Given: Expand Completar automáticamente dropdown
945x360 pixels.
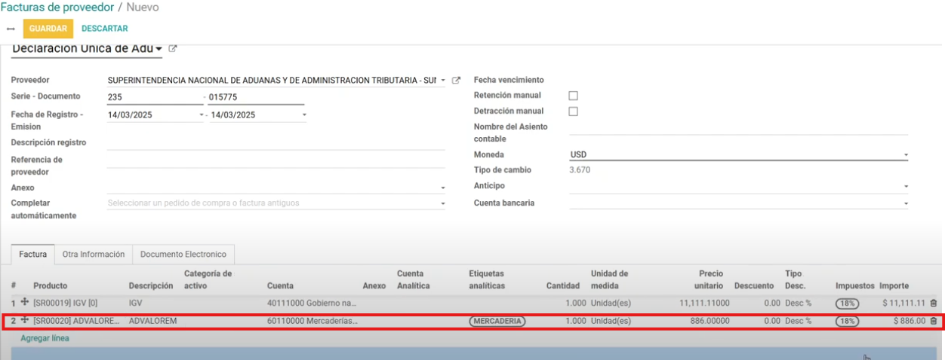Looking at the screenshot, I should pos(443,203).
